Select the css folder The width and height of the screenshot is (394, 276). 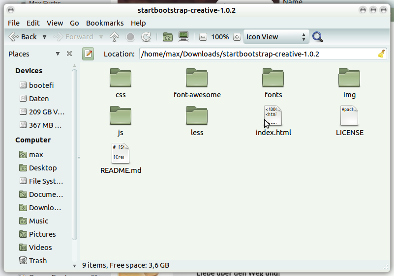[x=121, y=83]
